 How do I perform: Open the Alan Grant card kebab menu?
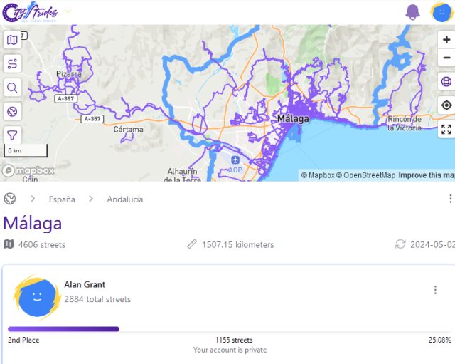click(x=435, y=290)
